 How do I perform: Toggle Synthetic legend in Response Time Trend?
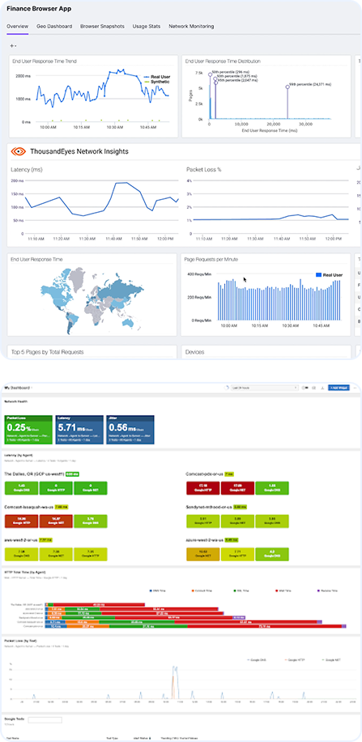[157, 82]
